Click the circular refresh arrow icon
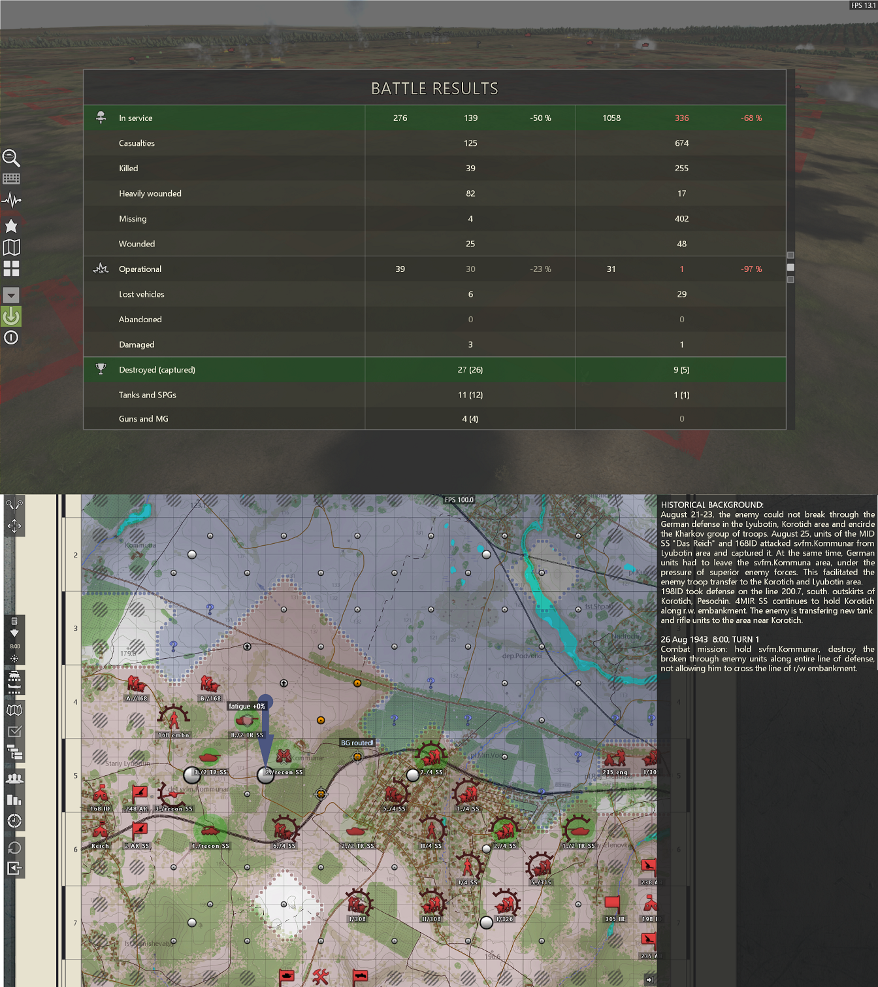Image resolution: width=878 pixels, height=987 pixels. [x=14, y=848]
